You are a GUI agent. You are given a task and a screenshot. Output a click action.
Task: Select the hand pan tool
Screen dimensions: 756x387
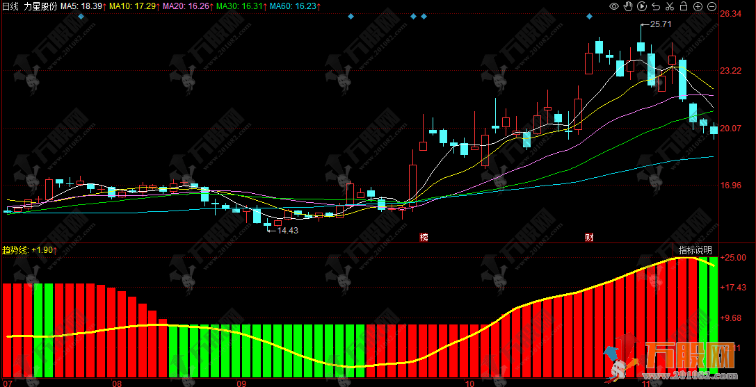627,6
